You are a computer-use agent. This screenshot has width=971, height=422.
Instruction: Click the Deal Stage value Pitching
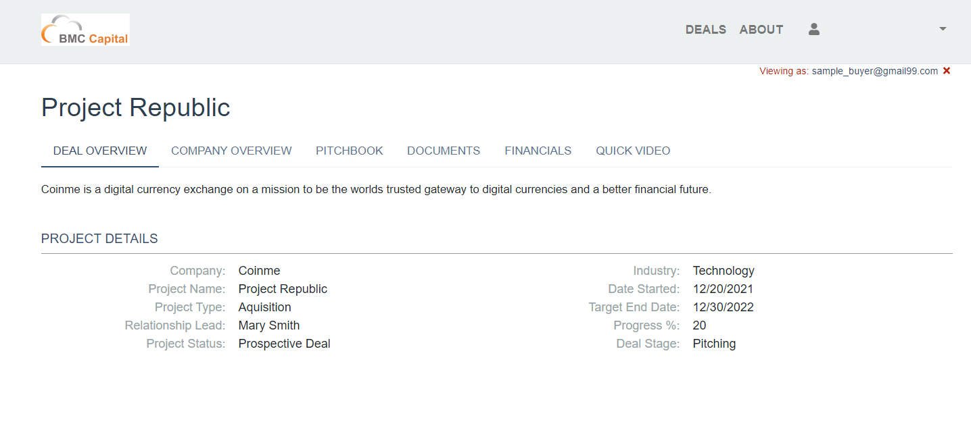pos(714,344)
